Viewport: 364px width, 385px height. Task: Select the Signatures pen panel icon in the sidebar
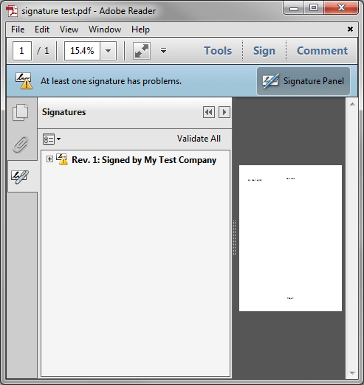tap(20, 176)
